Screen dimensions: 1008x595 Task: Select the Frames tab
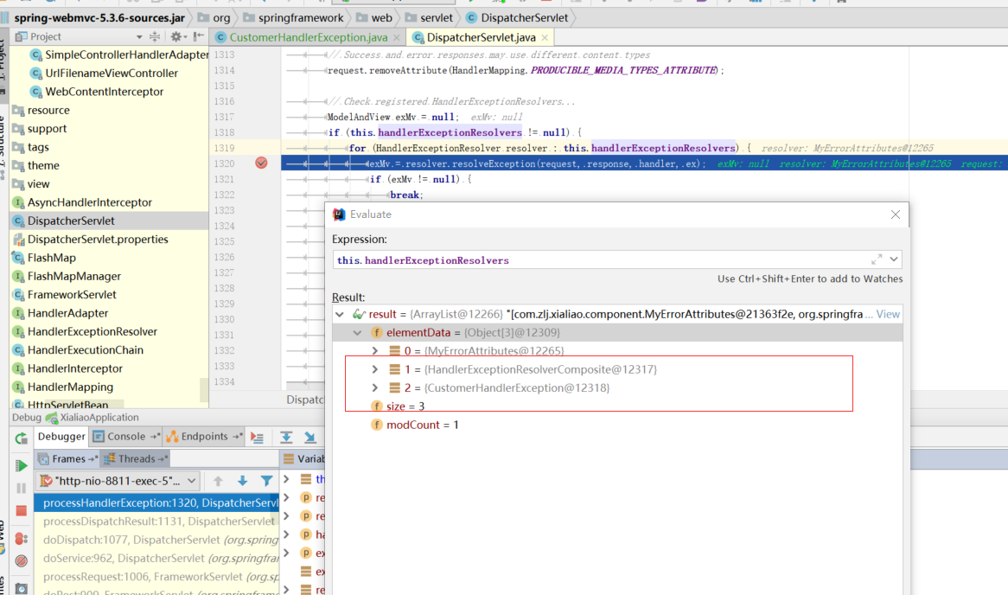coord(67,458)
